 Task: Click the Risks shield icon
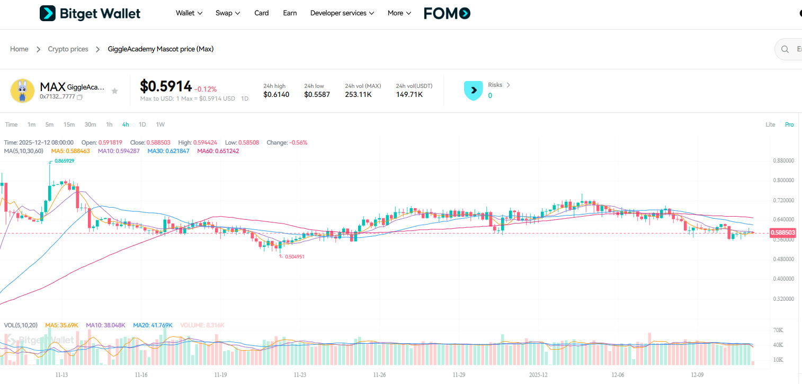(473, 91)
